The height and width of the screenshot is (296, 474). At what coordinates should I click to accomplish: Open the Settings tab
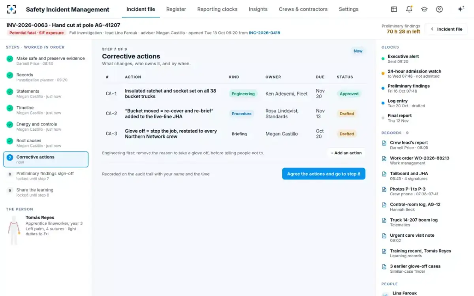(x=348, y=9)
